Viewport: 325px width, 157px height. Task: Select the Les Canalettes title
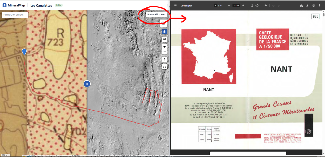(x=41, y=6)
